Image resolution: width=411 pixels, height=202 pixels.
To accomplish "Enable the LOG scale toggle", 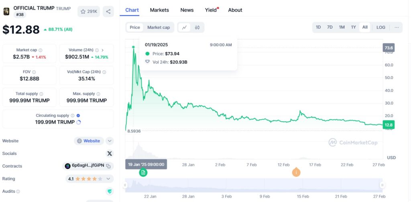I will tap(380, 27).
